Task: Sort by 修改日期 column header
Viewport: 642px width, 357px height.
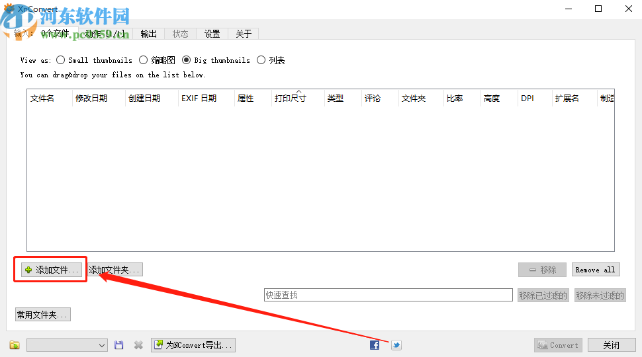Action: point(98,98)
